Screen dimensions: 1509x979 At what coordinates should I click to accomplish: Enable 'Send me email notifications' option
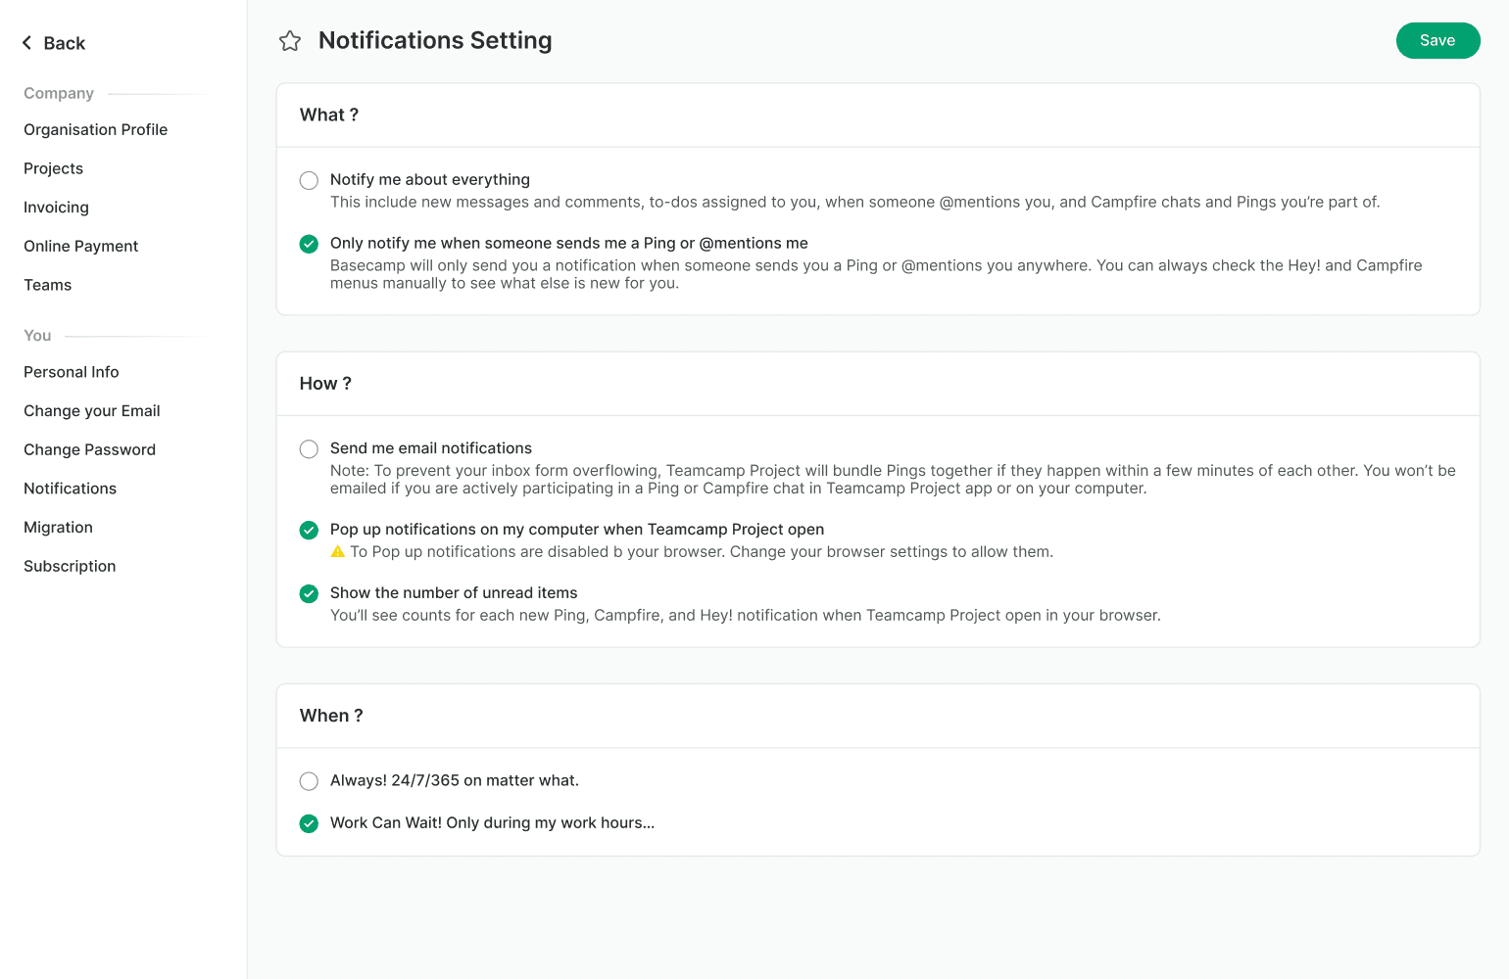point(309,448)
